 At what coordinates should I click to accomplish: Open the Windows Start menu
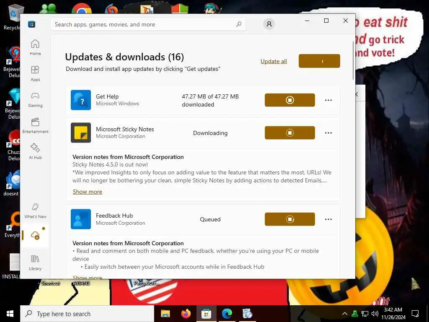pos(10,314)
